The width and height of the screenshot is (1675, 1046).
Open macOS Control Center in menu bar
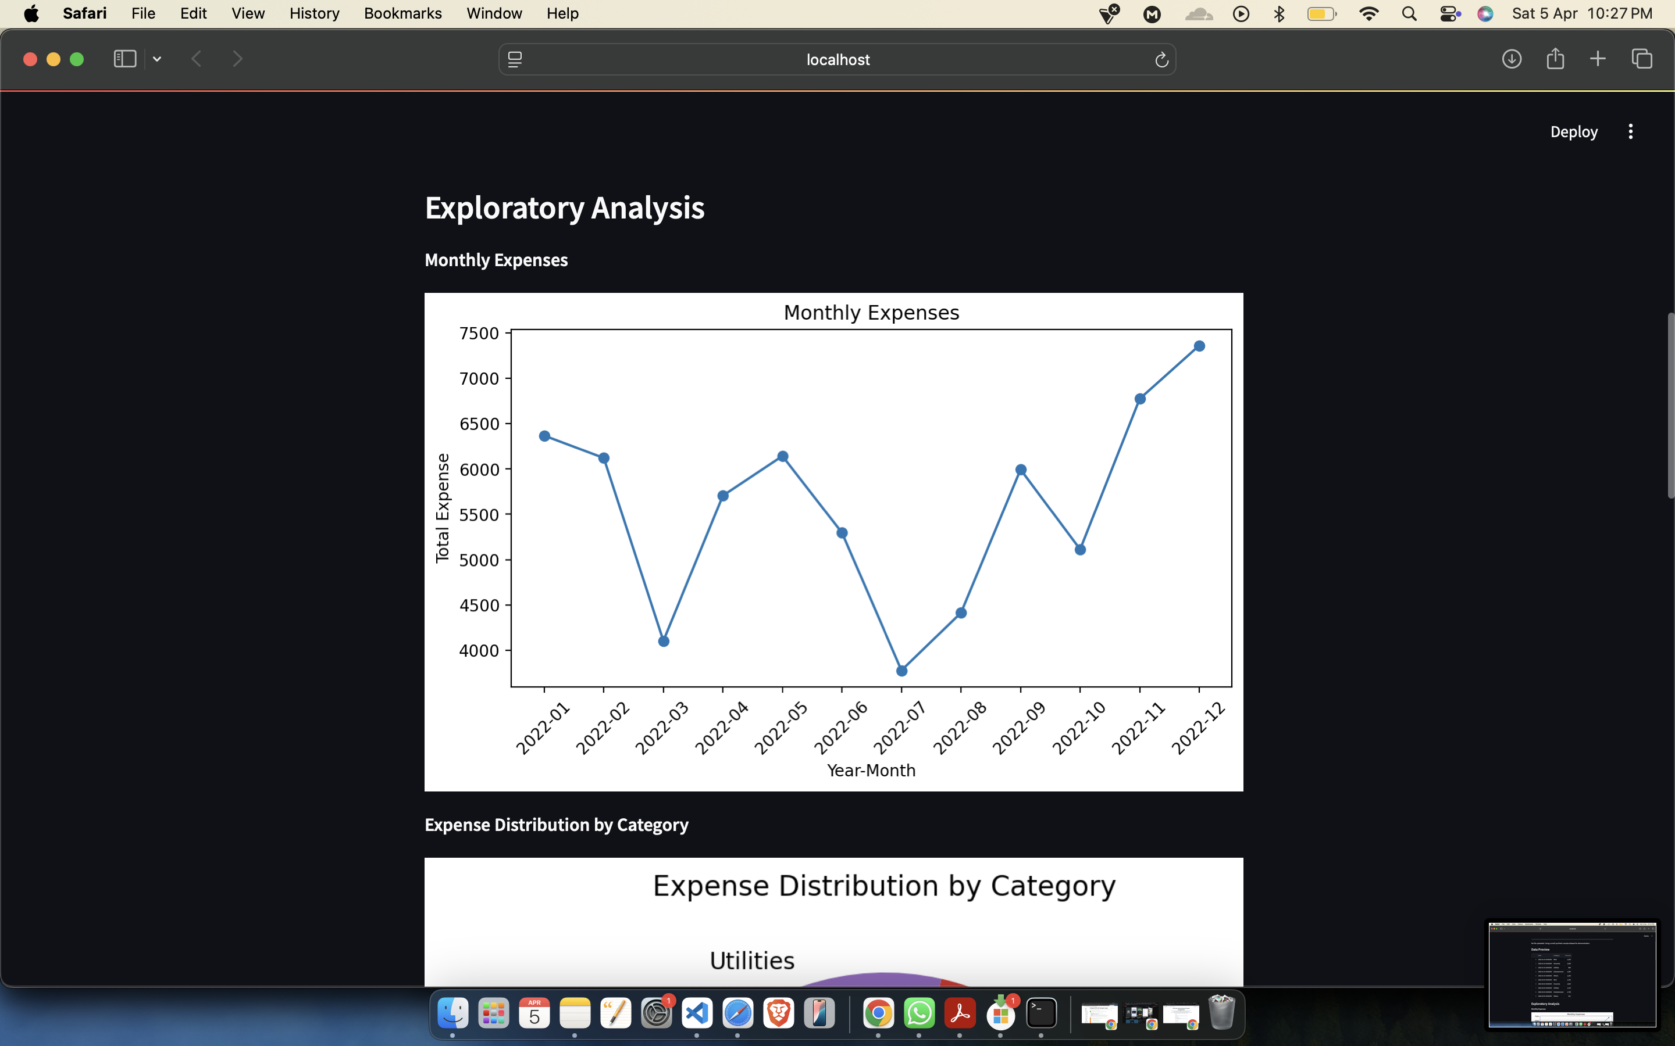[x=1449, y=14]
